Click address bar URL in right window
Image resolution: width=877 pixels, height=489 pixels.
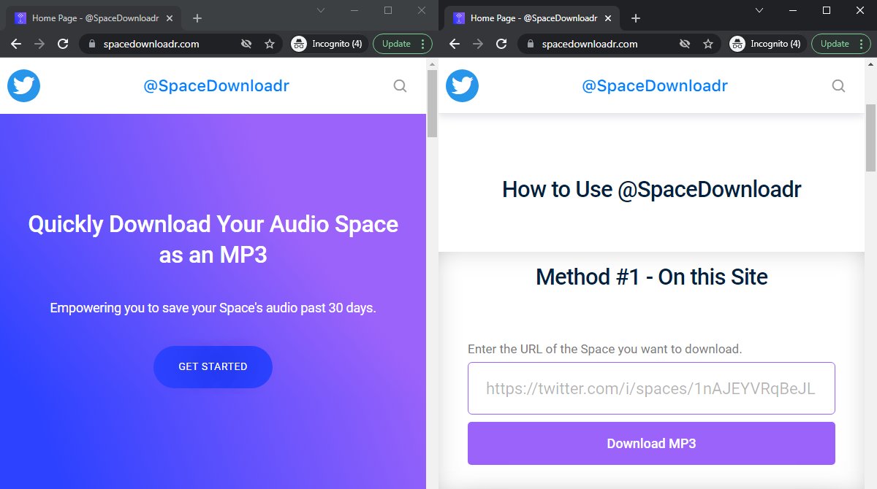[x=589, y=44]
